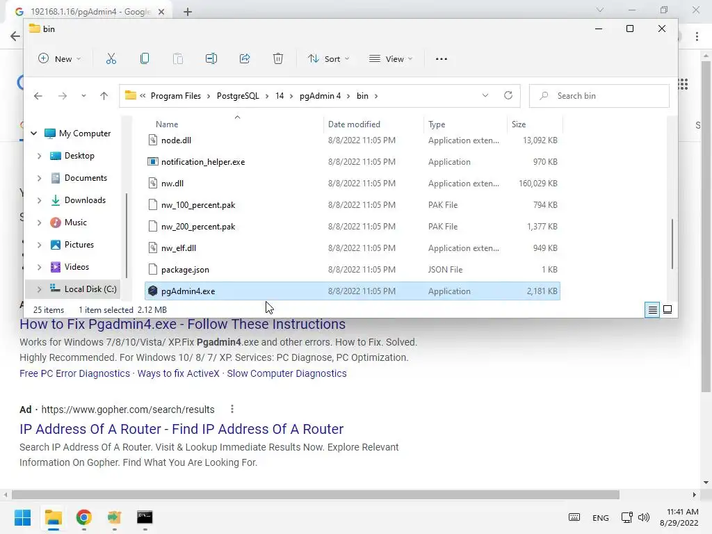Click the ad options three-dot icon
Image resolution: width=712 pixels, height=534 pixels.
232,409
